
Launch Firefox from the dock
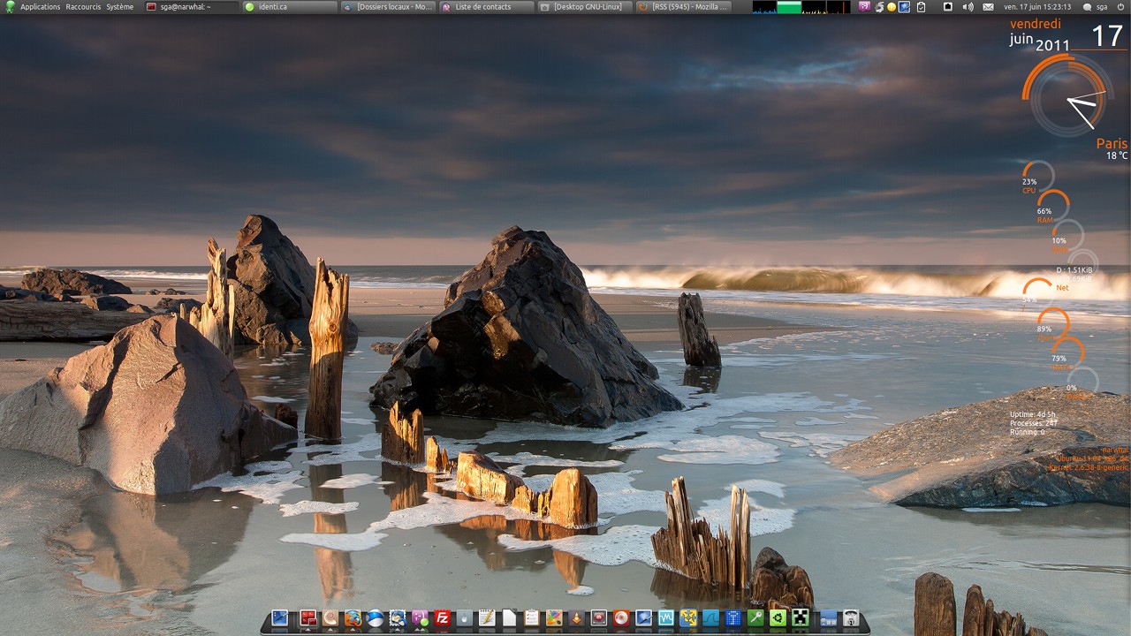click(x=353, y=618)
